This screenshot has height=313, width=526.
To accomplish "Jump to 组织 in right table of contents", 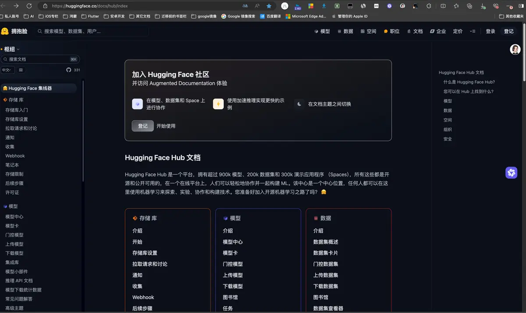I will pos(448,130).
